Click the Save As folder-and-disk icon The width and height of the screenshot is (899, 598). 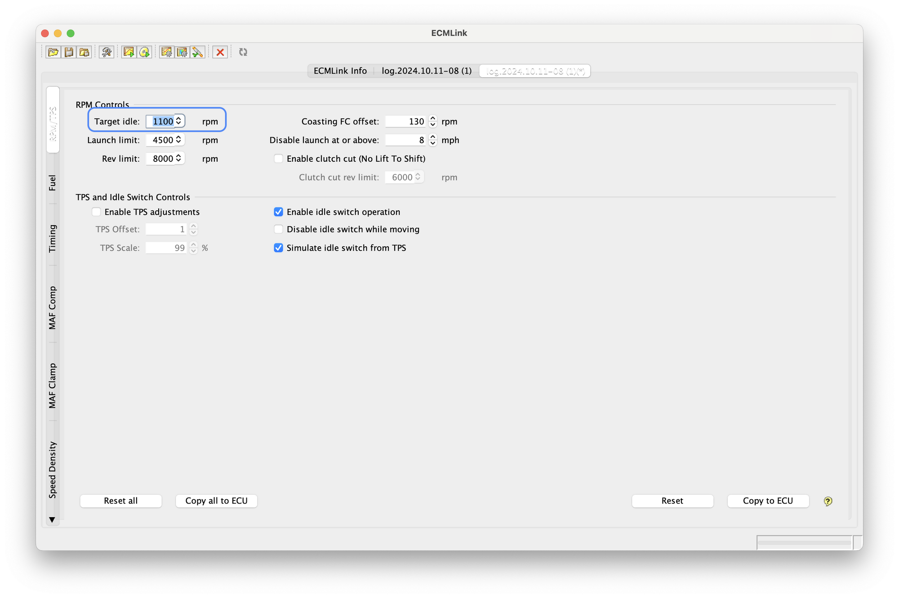pyautogui.click(x=85, y=52)
